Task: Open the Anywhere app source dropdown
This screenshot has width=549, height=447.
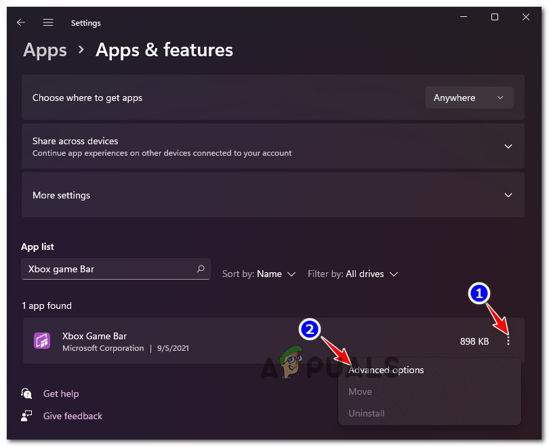Action: pyautogui.click(x=469, y=98)
